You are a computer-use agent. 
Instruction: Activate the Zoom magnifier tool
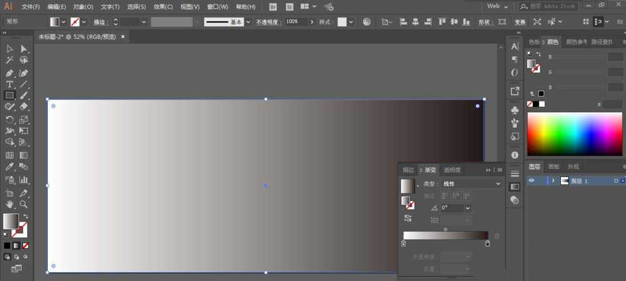click(24, 204)
